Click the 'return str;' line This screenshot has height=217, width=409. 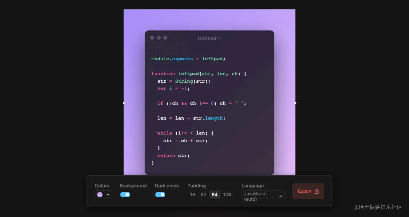pyautogui.click(x=173, y=156)
